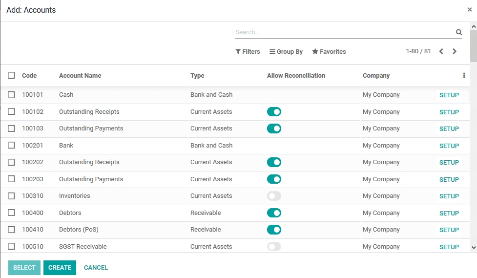Disable reconciliation for Debtors account
This screenshot has height=278, width=477.
point(274,213)
